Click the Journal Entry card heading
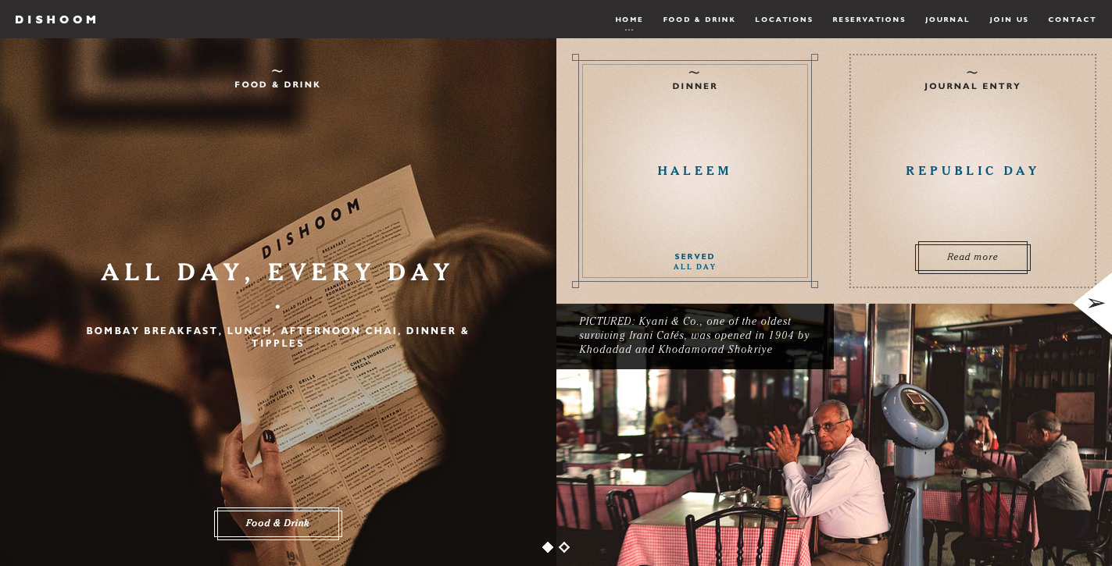Image resolution: width=1112 pixels, height=566 pixels. (x=973, y=86)
